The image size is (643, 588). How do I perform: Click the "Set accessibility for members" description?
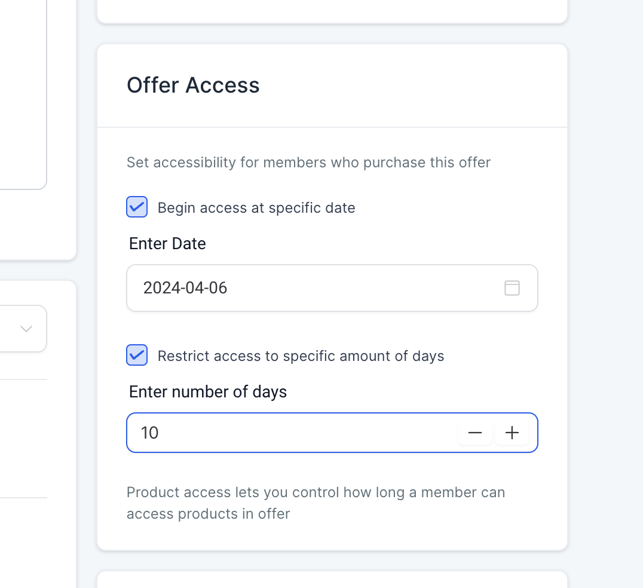[308, 163]
